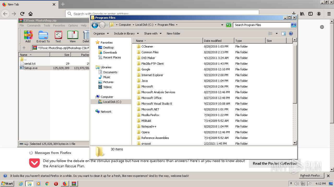The image size is (334, 187).
Task: Dismiss the Firefox refresh notification bar
Action: click(x=328, y=176)
